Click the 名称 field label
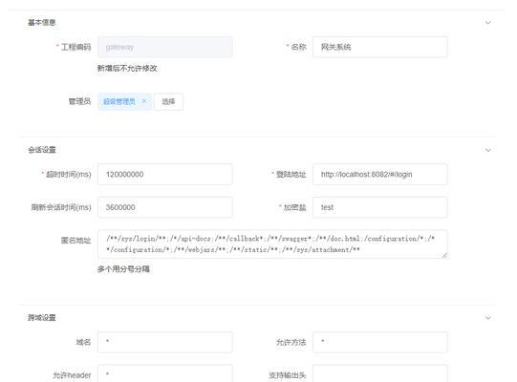The image size is (517, 382). tap(298, 47)
